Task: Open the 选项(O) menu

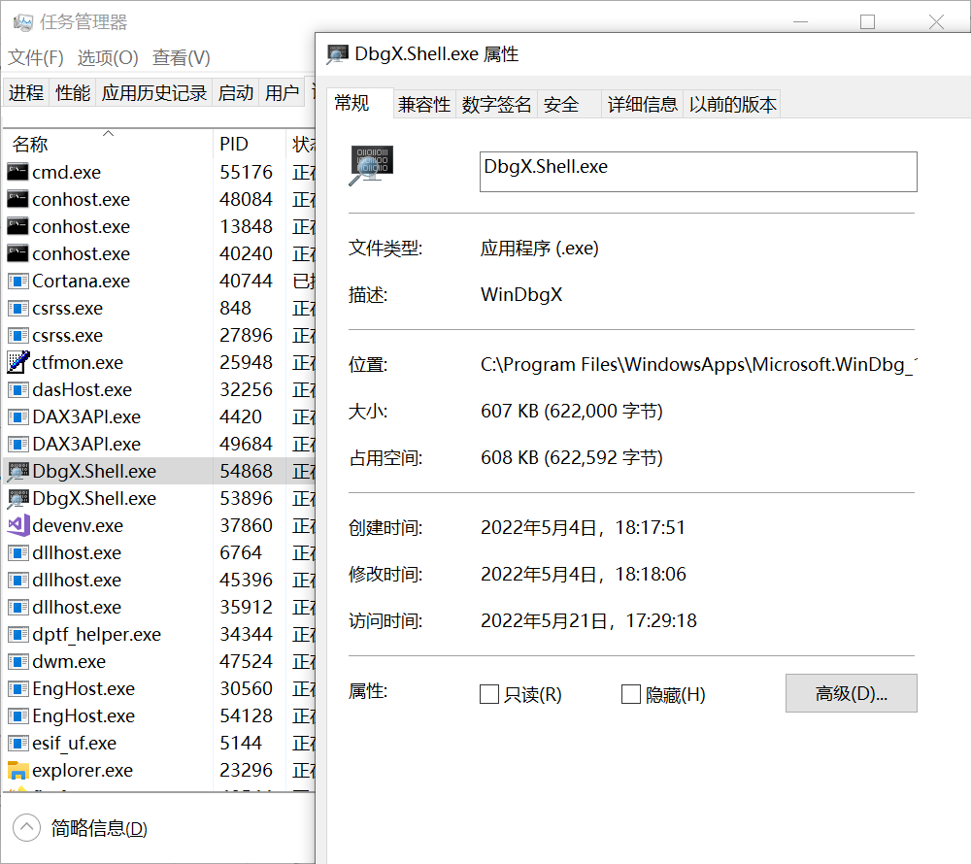Action: 108,57
